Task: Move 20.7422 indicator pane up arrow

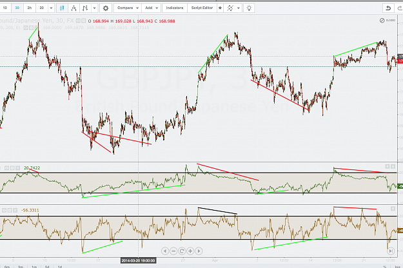Action: click(x=388, y=167)
